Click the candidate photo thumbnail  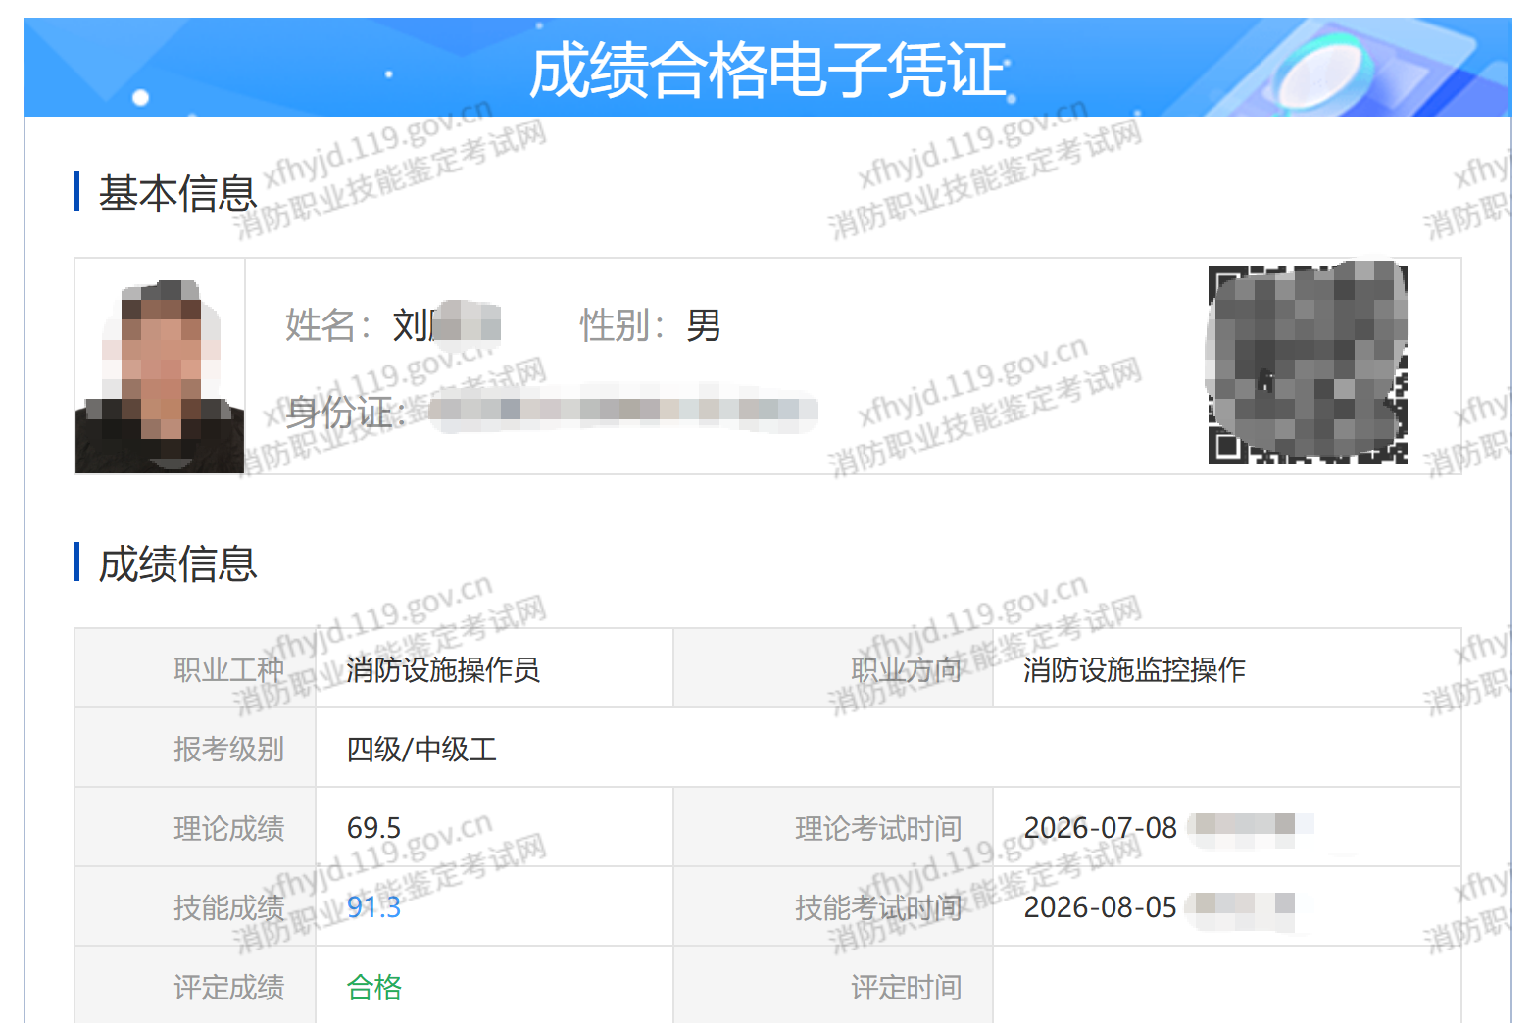pos(160,366)
